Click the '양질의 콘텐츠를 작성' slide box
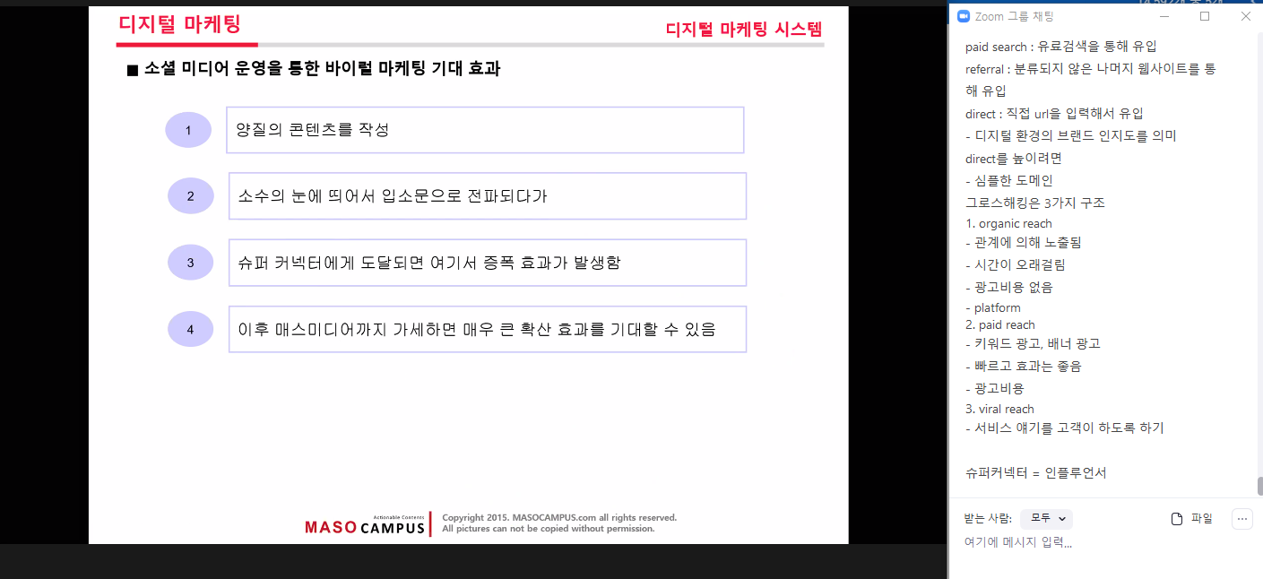 click(485, 130)
